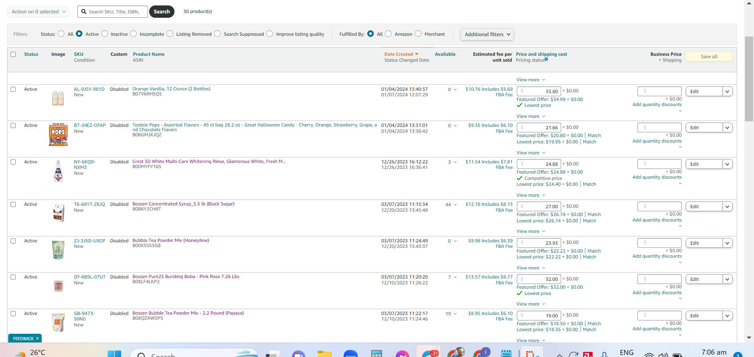Select the Status 'All' radio button
This screenshot has height=357, width=754.
(x=61, y=34)
